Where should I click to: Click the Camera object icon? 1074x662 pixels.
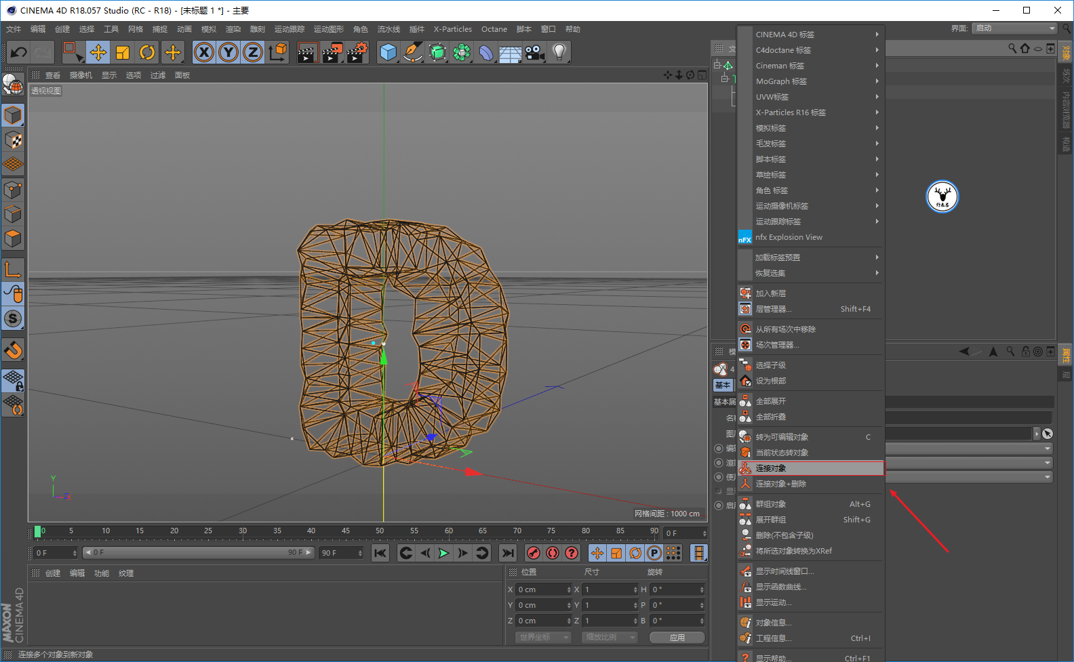pyautogui.click(x=535, y=52)
